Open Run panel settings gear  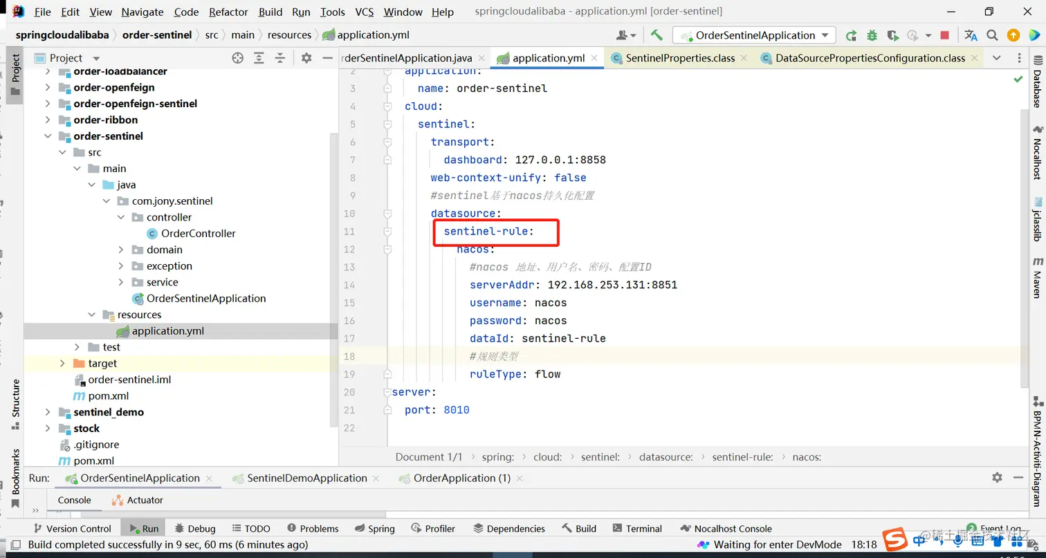[997, 478]
